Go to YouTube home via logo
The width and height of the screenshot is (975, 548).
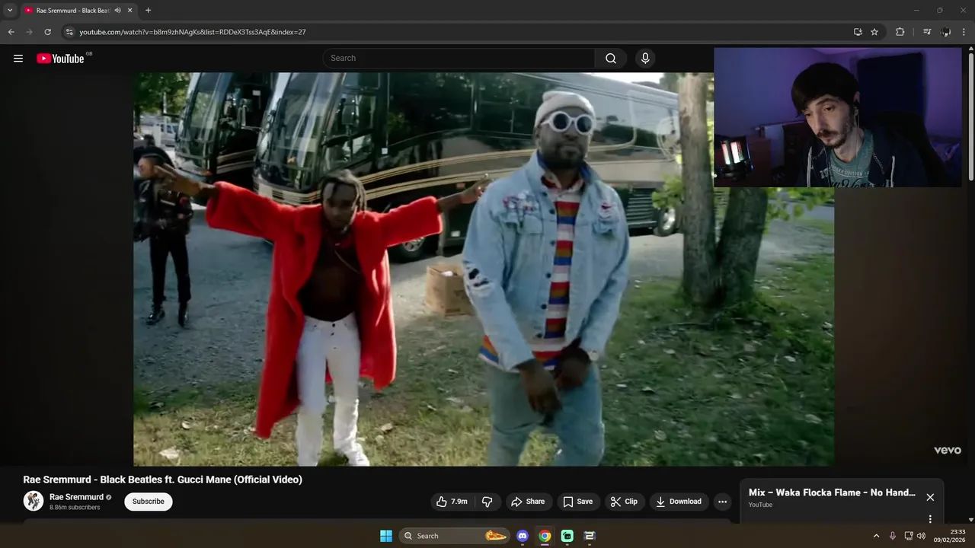pyautogui.click(x=60, y=59)
